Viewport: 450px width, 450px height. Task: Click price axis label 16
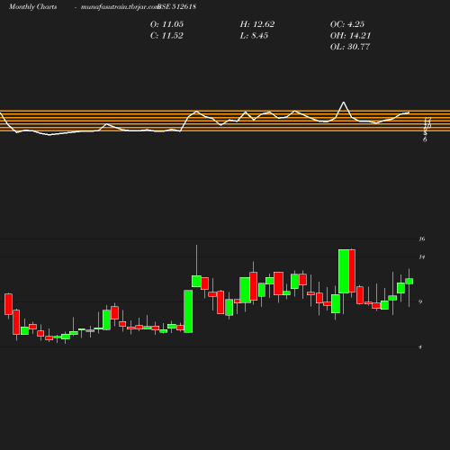(x=422, y=239)
